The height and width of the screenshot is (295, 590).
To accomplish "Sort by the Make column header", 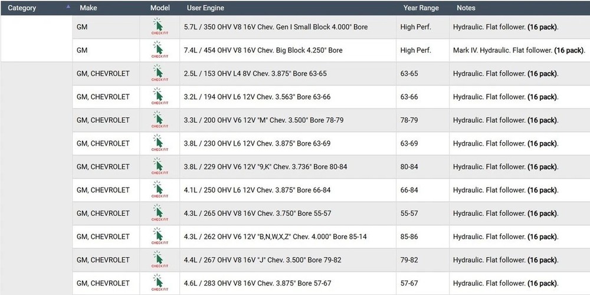I will pyautogui.click(x=88, y=8).
